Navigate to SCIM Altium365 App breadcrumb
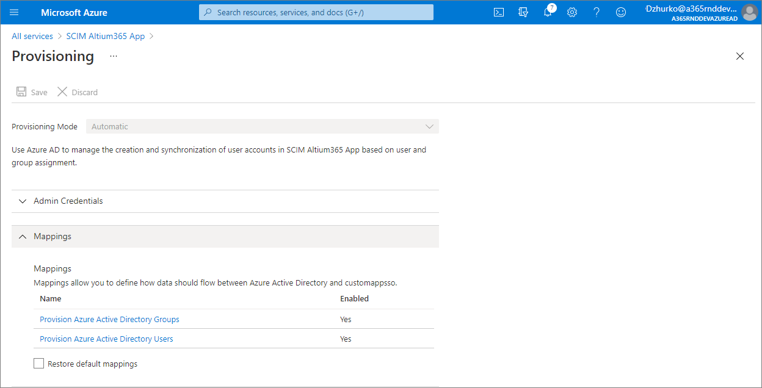This screenshot has height=388, width=762. click(106, 36)
